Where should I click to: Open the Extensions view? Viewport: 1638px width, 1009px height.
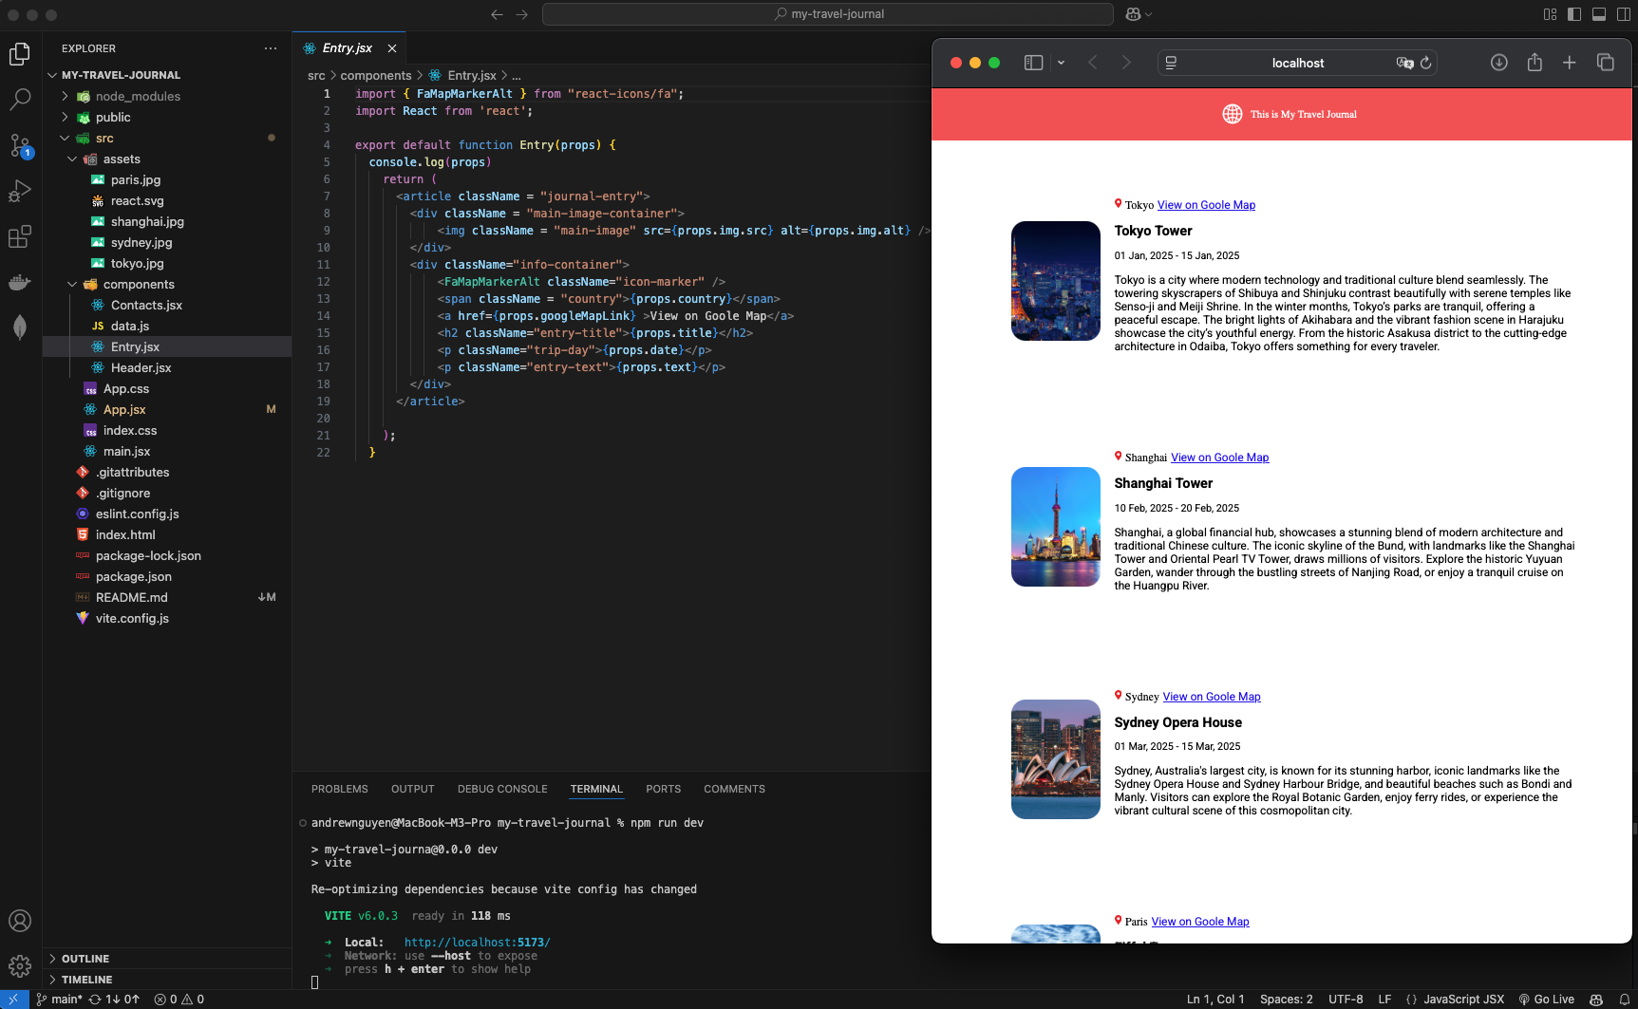(x=20, y=236)
